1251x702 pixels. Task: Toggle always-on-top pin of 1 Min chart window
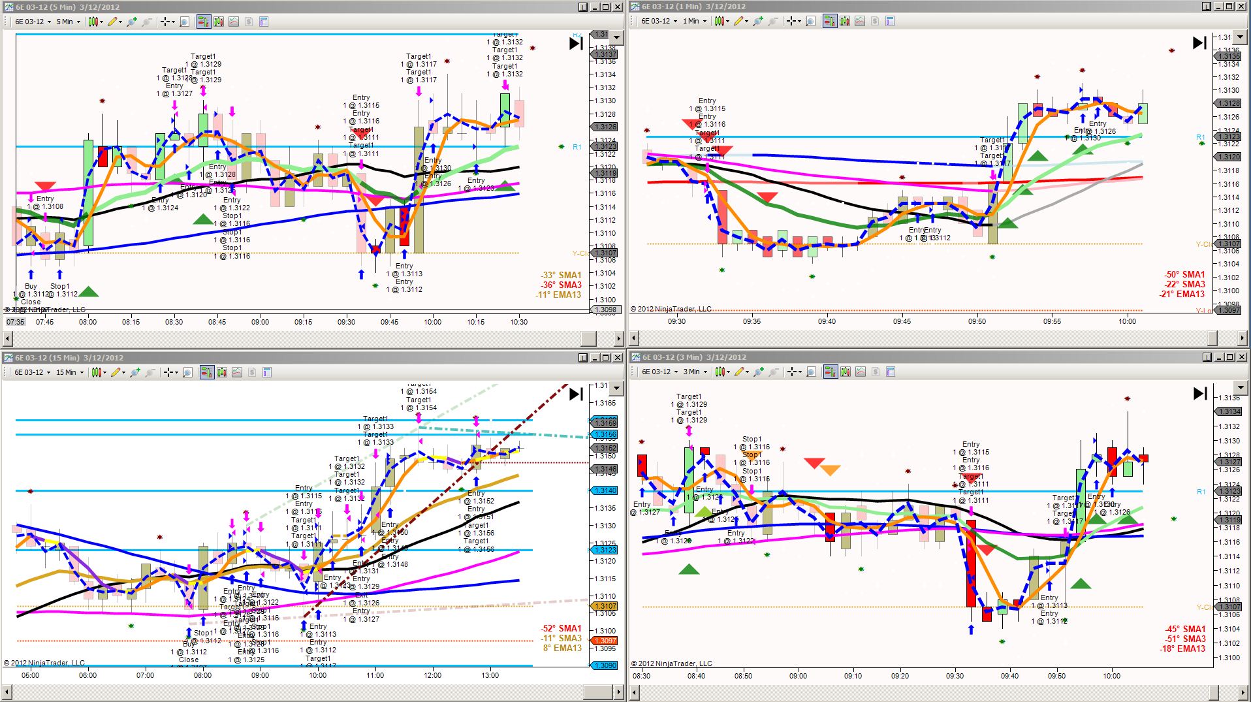click(1206, 7)
